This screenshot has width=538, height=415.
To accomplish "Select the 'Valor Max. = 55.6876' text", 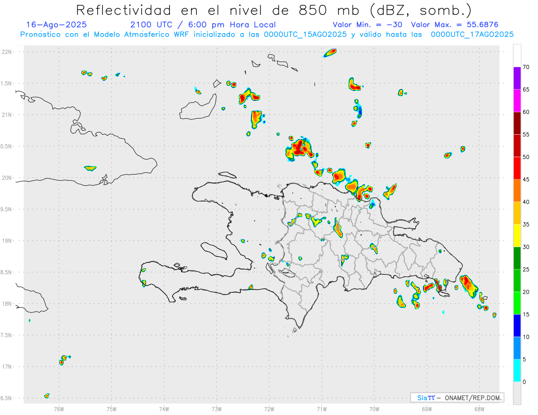I will click(x=455, y=25).
